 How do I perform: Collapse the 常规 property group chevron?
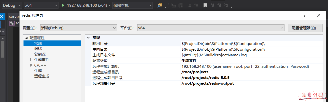click(88, 38)
